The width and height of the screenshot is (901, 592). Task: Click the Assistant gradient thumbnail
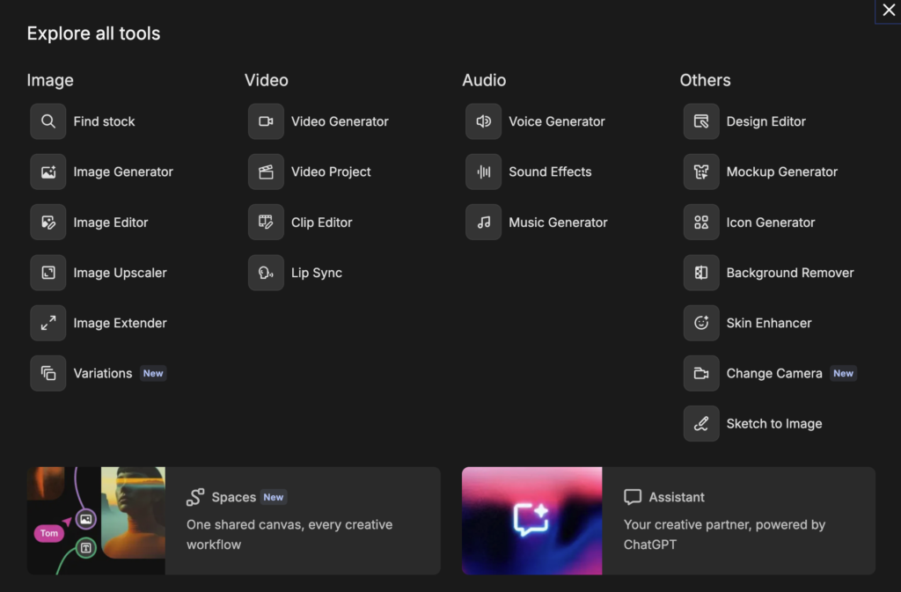(531, 521)
